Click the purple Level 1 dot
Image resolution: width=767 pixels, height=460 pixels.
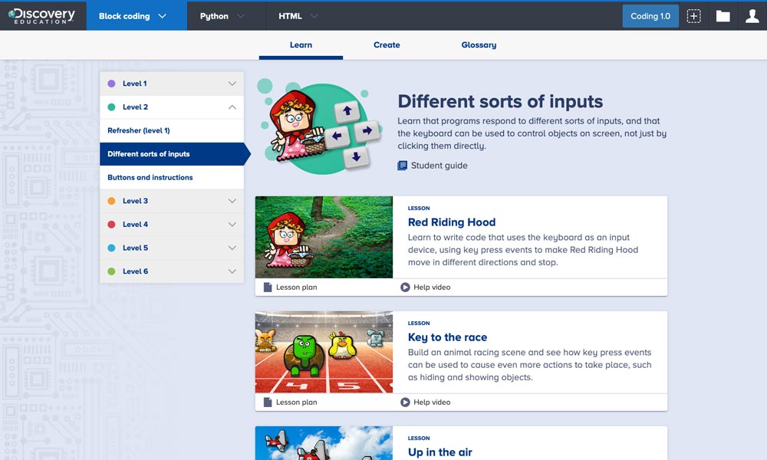[x=111, y=84]
